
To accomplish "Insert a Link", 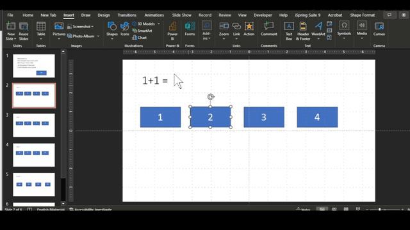I will [x=236, y=29].
